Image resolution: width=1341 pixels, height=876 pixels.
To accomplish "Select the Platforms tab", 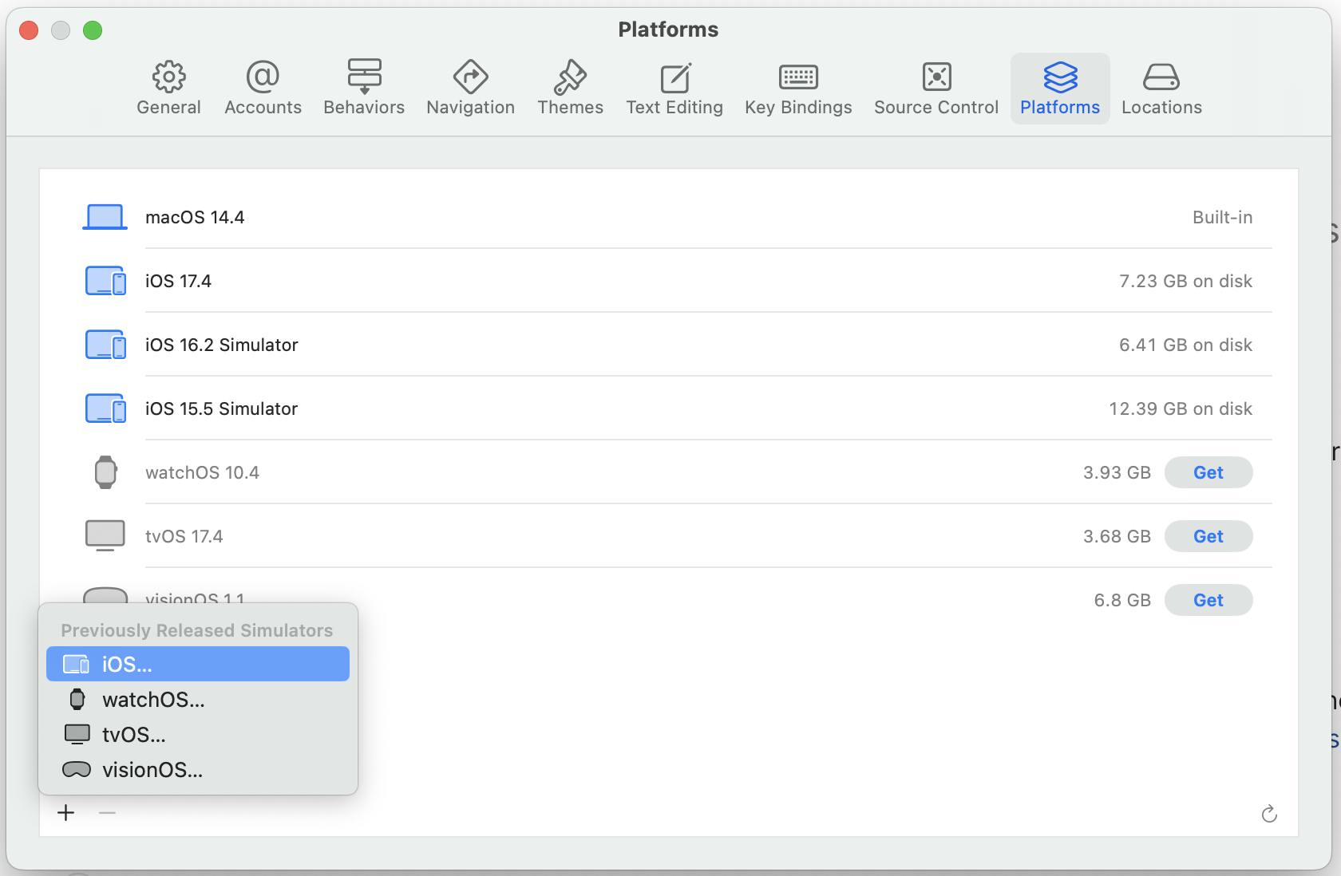I will click(x=1060, y=88).
